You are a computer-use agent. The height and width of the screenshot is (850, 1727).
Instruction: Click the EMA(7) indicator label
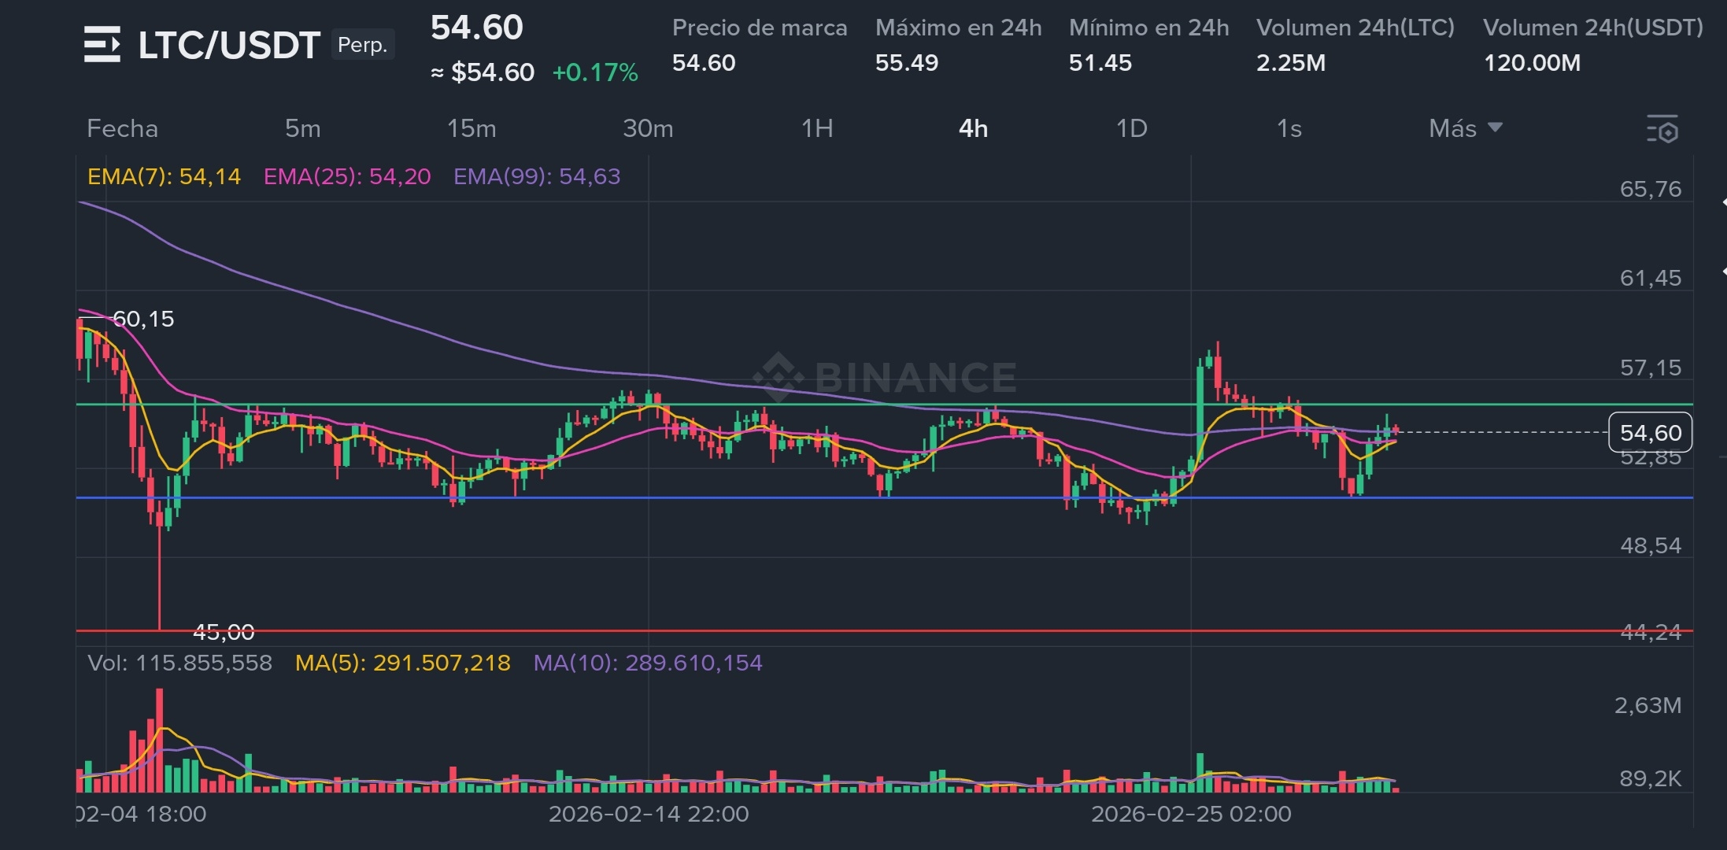click(164, 176)
